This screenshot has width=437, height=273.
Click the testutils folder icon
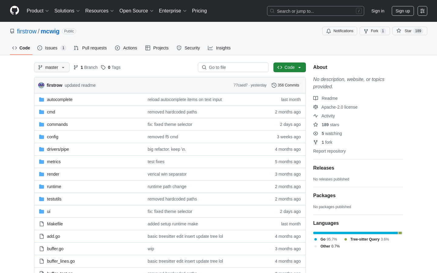(42, 199)
